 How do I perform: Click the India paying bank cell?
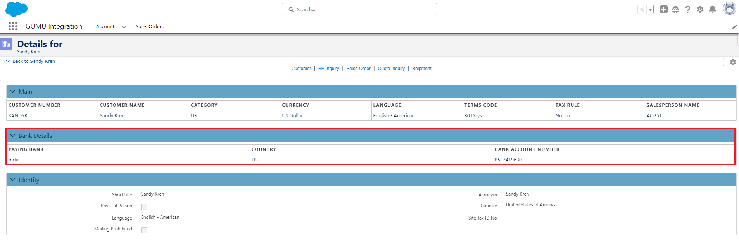(x=128, y=160)
